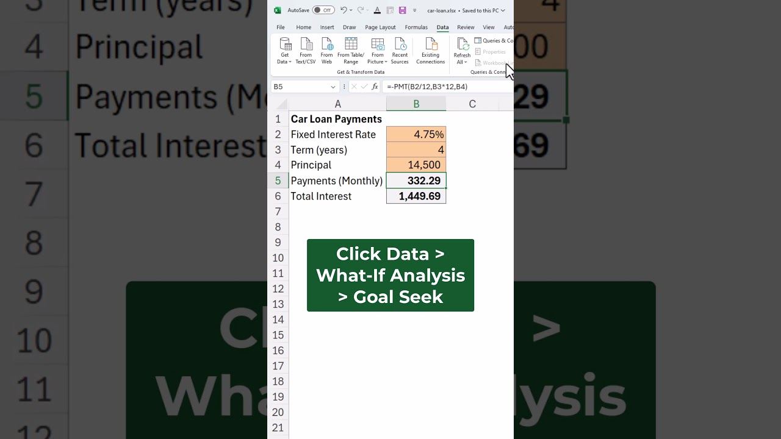Click Existing Connections
Screen dimensions: 781x439
pyautogui.click(x=431, y=51)
